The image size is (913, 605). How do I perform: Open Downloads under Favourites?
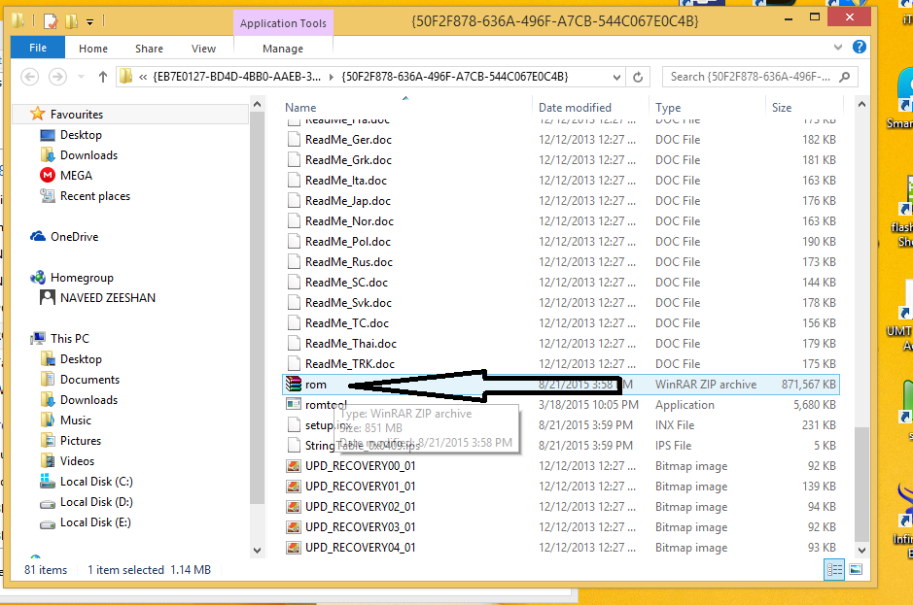click(88, 155)
